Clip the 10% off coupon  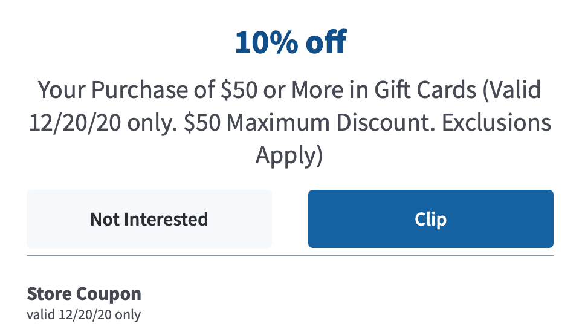click(x=430, y=219)
